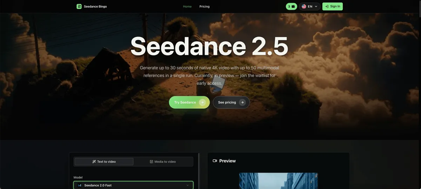
Task: Click the Model field label
Action: pyautogui.click(x=78, y=177)
